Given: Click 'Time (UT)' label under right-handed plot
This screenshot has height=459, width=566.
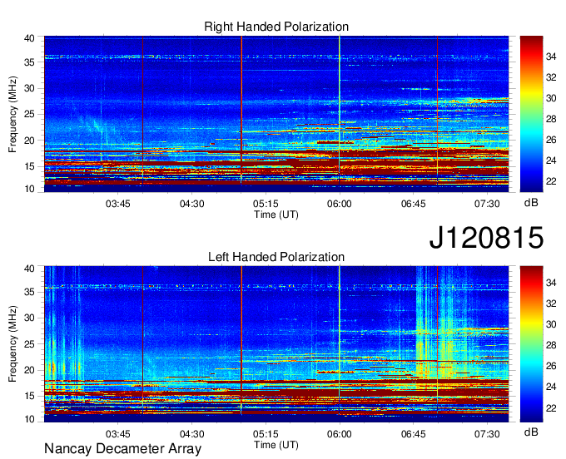Looking at the screenshot, I should pyautogui.click(x=276, y=215).
